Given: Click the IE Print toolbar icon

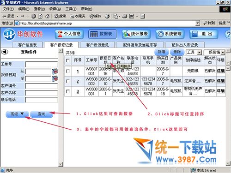Looking at the screenshot, I should (x=125, y=16).
